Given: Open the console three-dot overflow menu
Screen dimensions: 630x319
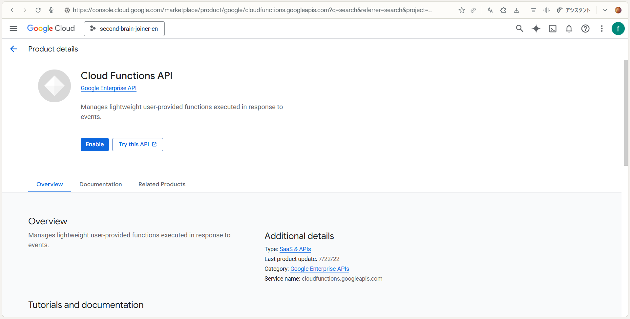Looking at the screenshot, I should point(602,29).
